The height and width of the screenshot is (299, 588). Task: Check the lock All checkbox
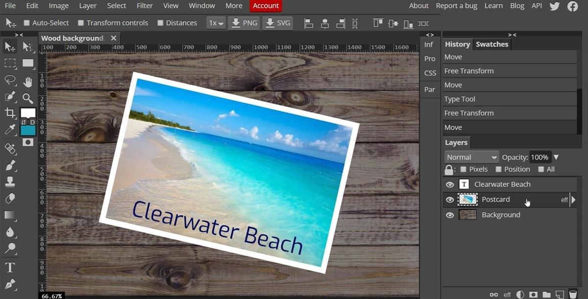(541, 169)
